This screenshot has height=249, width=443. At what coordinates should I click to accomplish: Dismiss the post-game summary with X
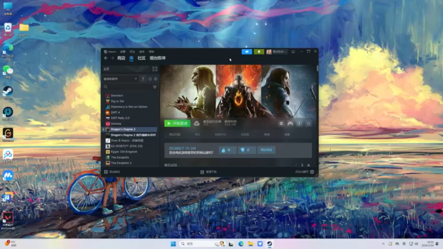(308, 165)
